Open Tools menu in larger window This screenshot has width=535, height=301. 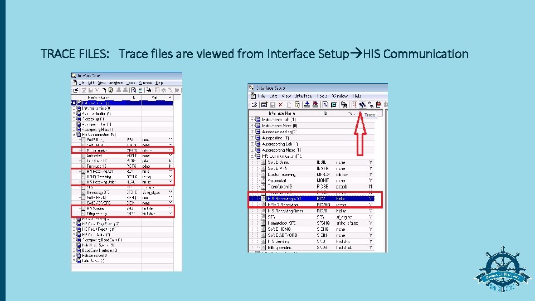[x=322, y=96]
